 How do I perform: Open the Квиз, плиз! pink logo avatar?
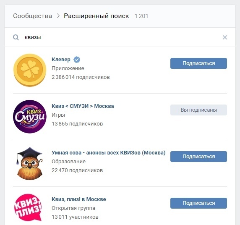(29, 208)
